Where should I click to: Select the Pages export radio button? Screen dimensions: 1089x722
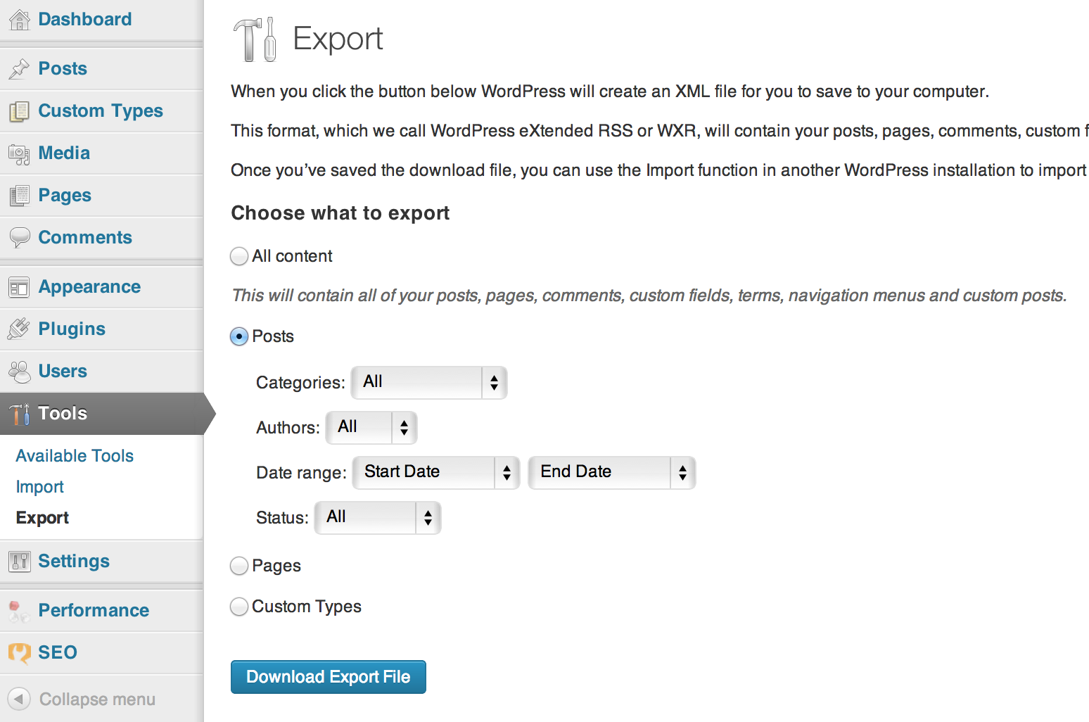239,566
